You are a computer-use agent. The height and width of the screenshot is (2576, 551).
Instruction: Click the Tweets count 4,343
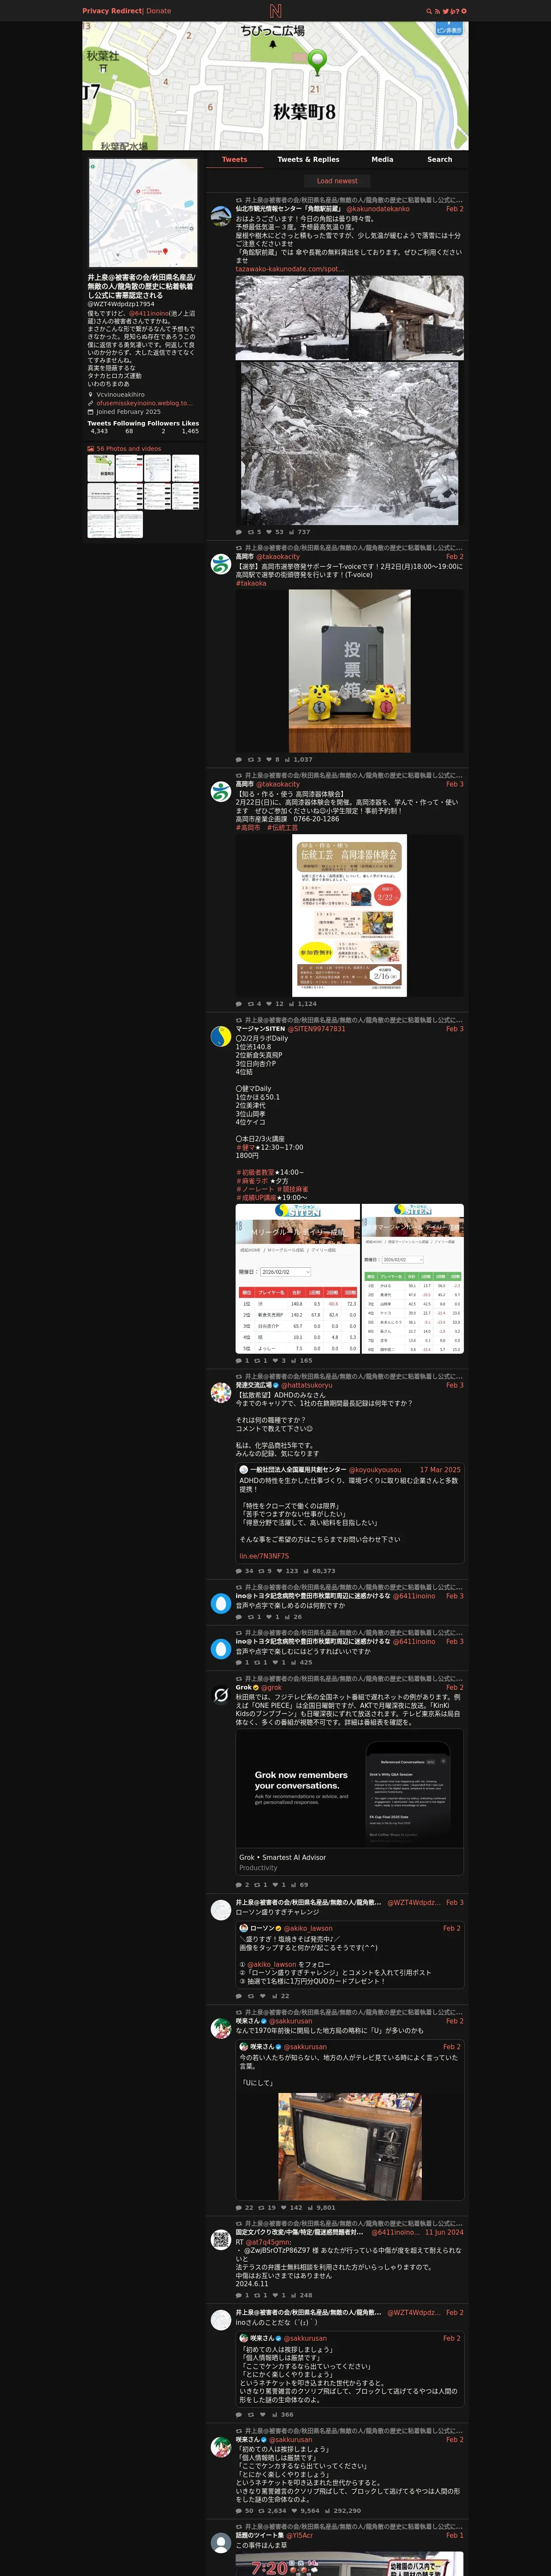[99, 432]
